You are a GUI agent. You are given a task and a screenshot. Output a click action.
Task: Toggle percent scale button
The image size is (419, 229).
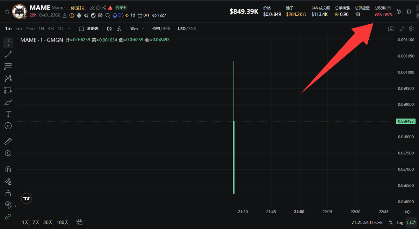coord(391,222)
